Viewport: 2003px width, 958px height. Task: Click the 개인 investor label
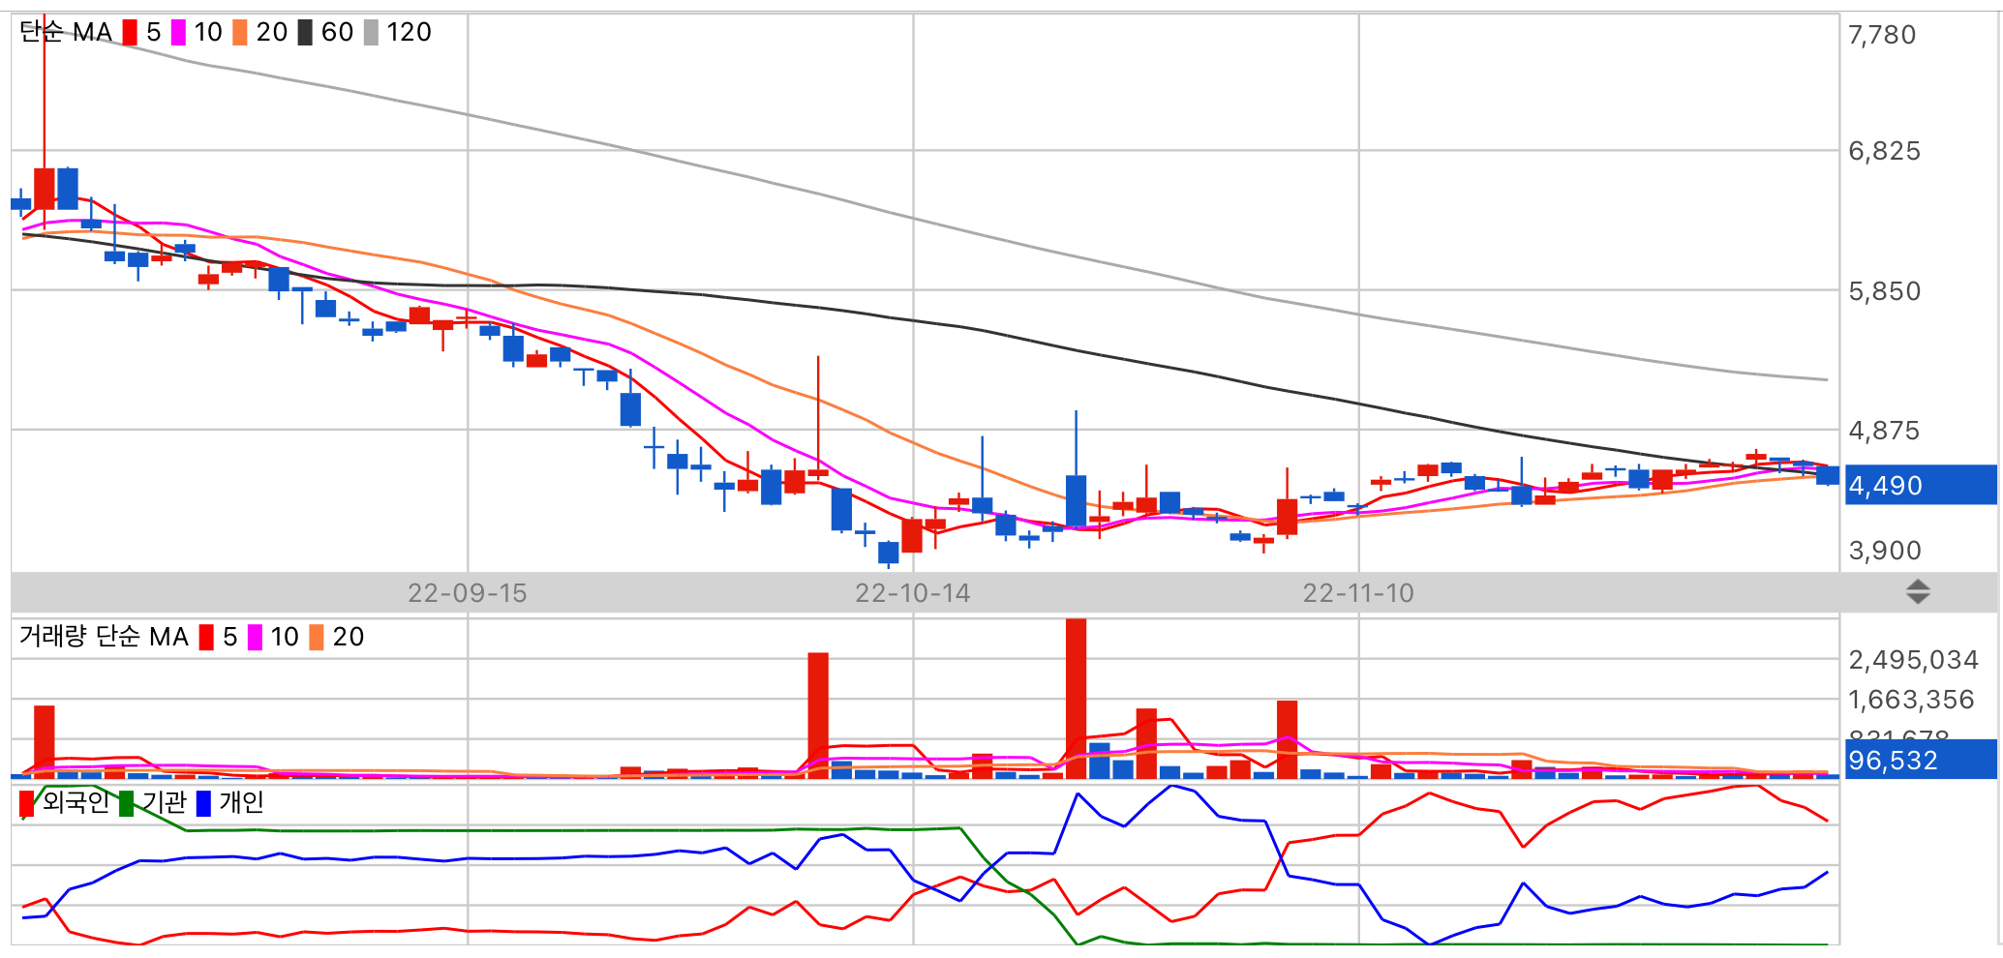click(x=241, y=803)
